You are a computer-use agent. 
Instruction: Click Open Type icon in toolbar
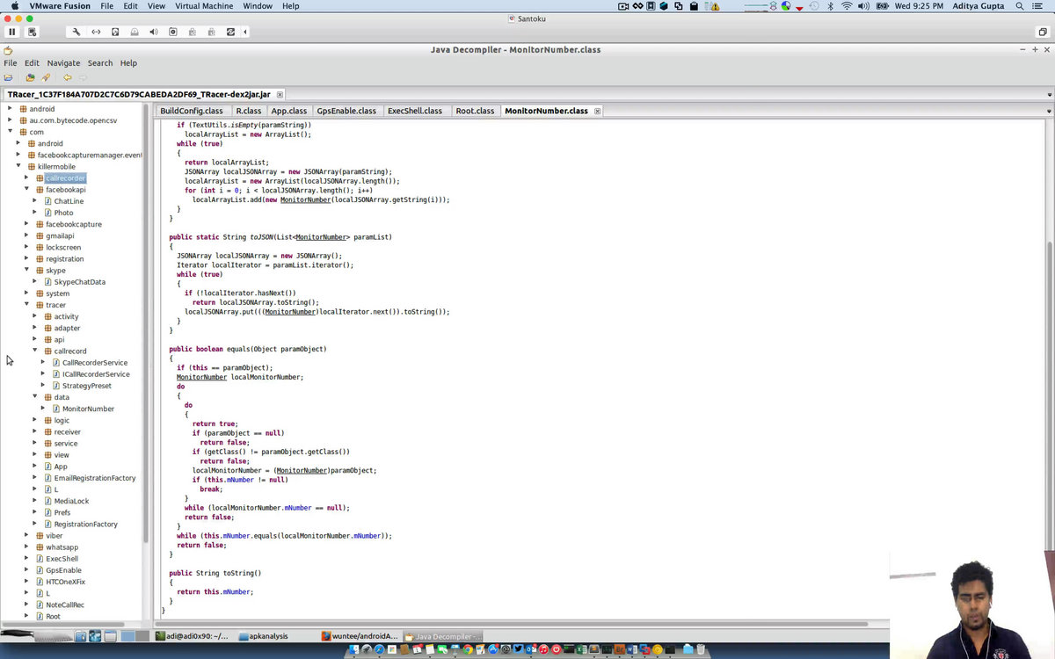[x=30, y=77]
